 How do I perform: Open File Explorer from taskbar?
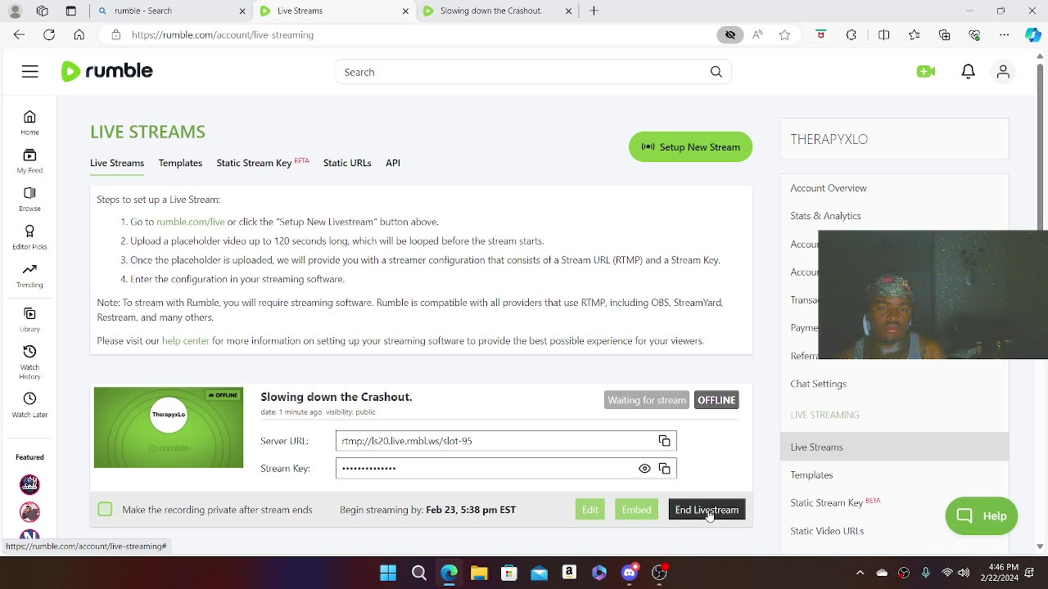tap(479, 573)
